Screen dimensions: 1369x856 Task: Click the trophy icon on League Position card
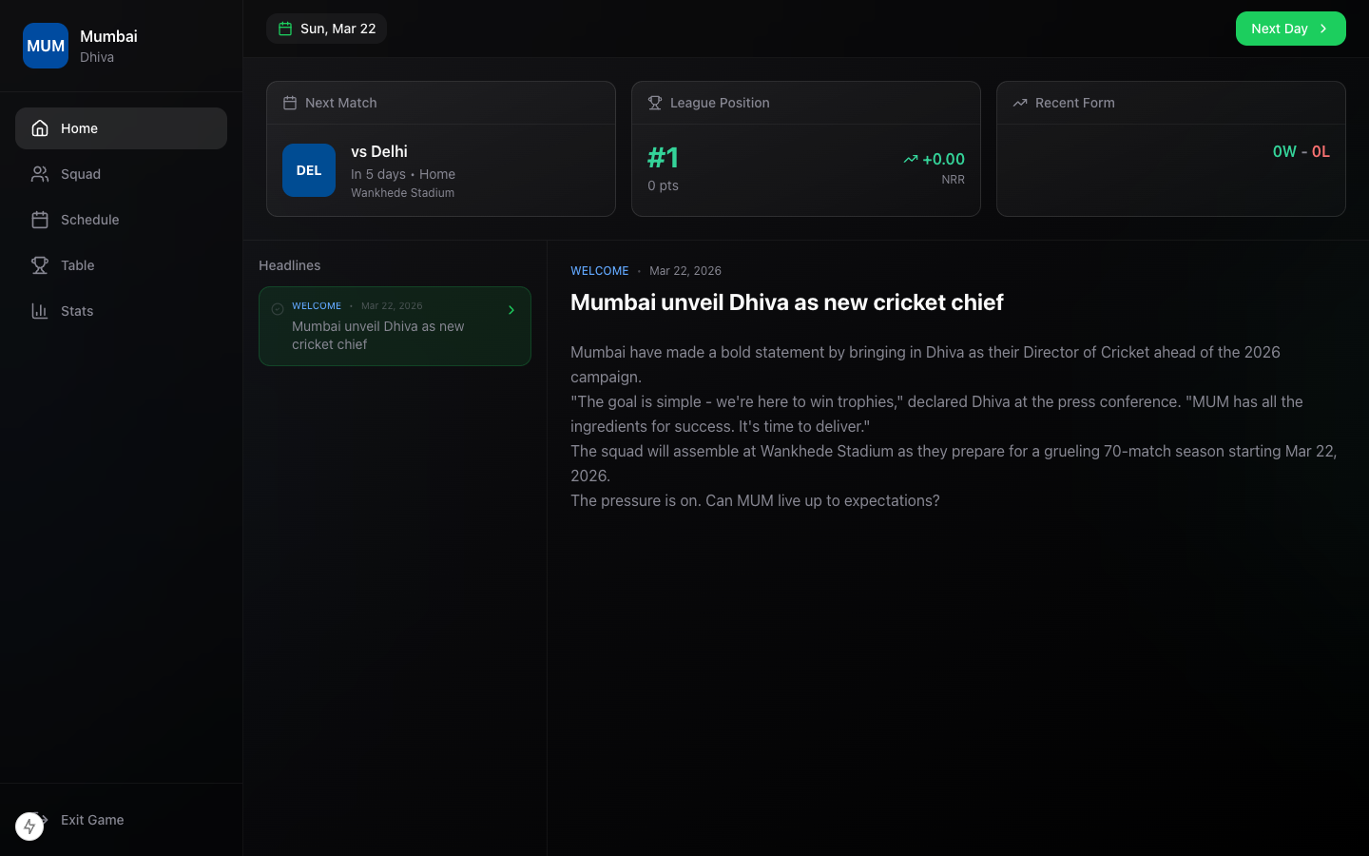tap(655, 103)
